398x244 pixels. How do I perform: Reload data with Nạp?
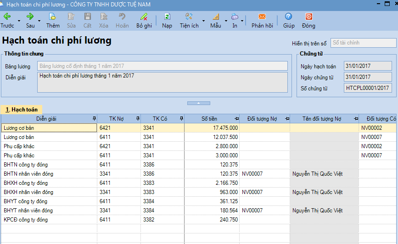pyautogui.click(x=167, y=21)
